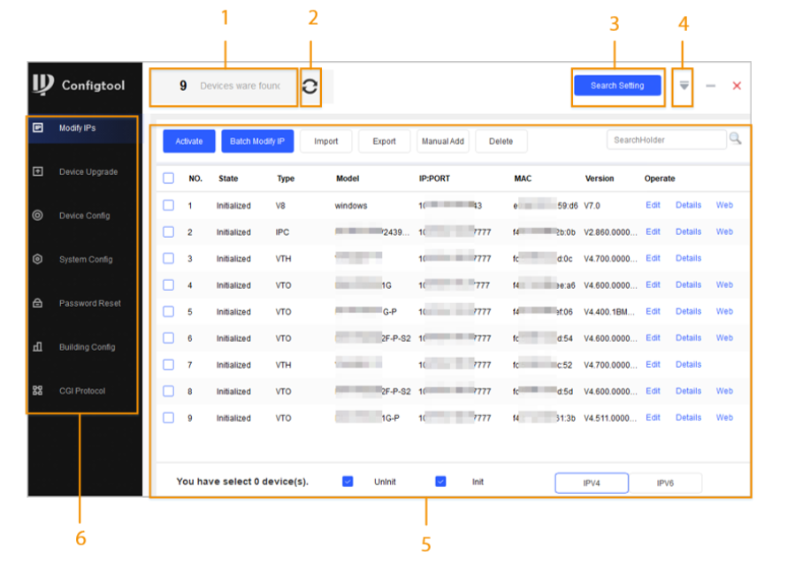Click the IP:PORT column header

pos(434,179)
